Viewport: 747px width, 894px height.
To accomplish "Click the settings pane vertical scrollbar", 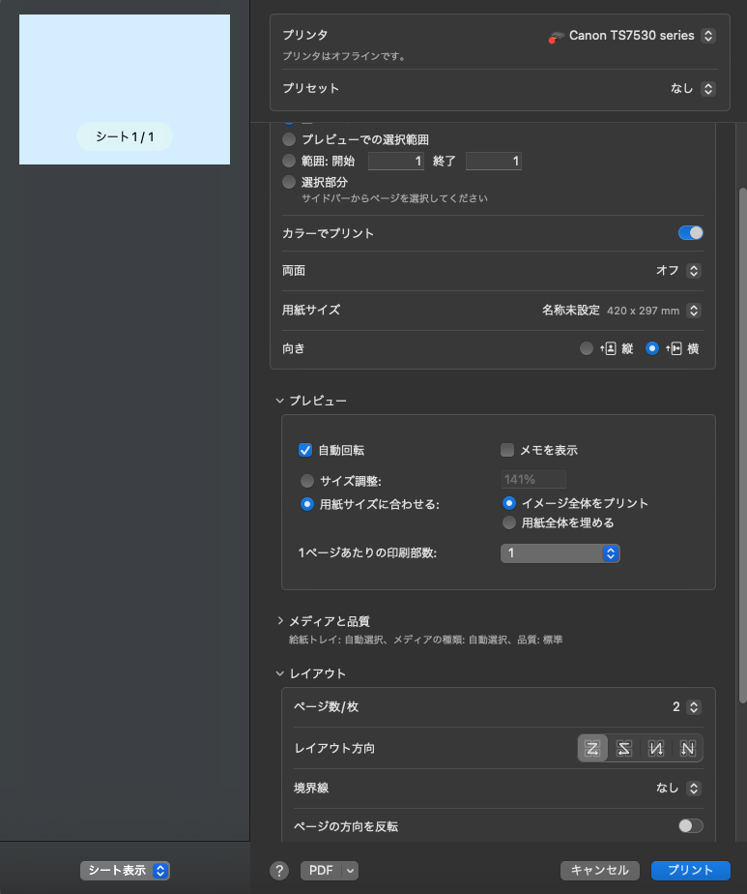I will tap(742, 445).
